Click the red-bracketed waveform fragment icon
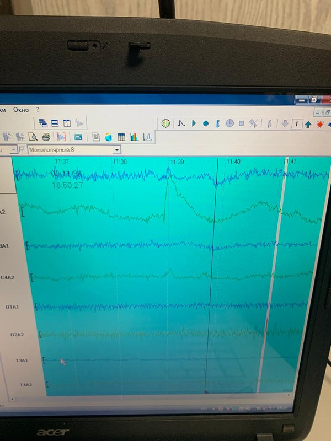Image resolution: width=331 pixels, height=441 pixels. click(x=61, y=137)
